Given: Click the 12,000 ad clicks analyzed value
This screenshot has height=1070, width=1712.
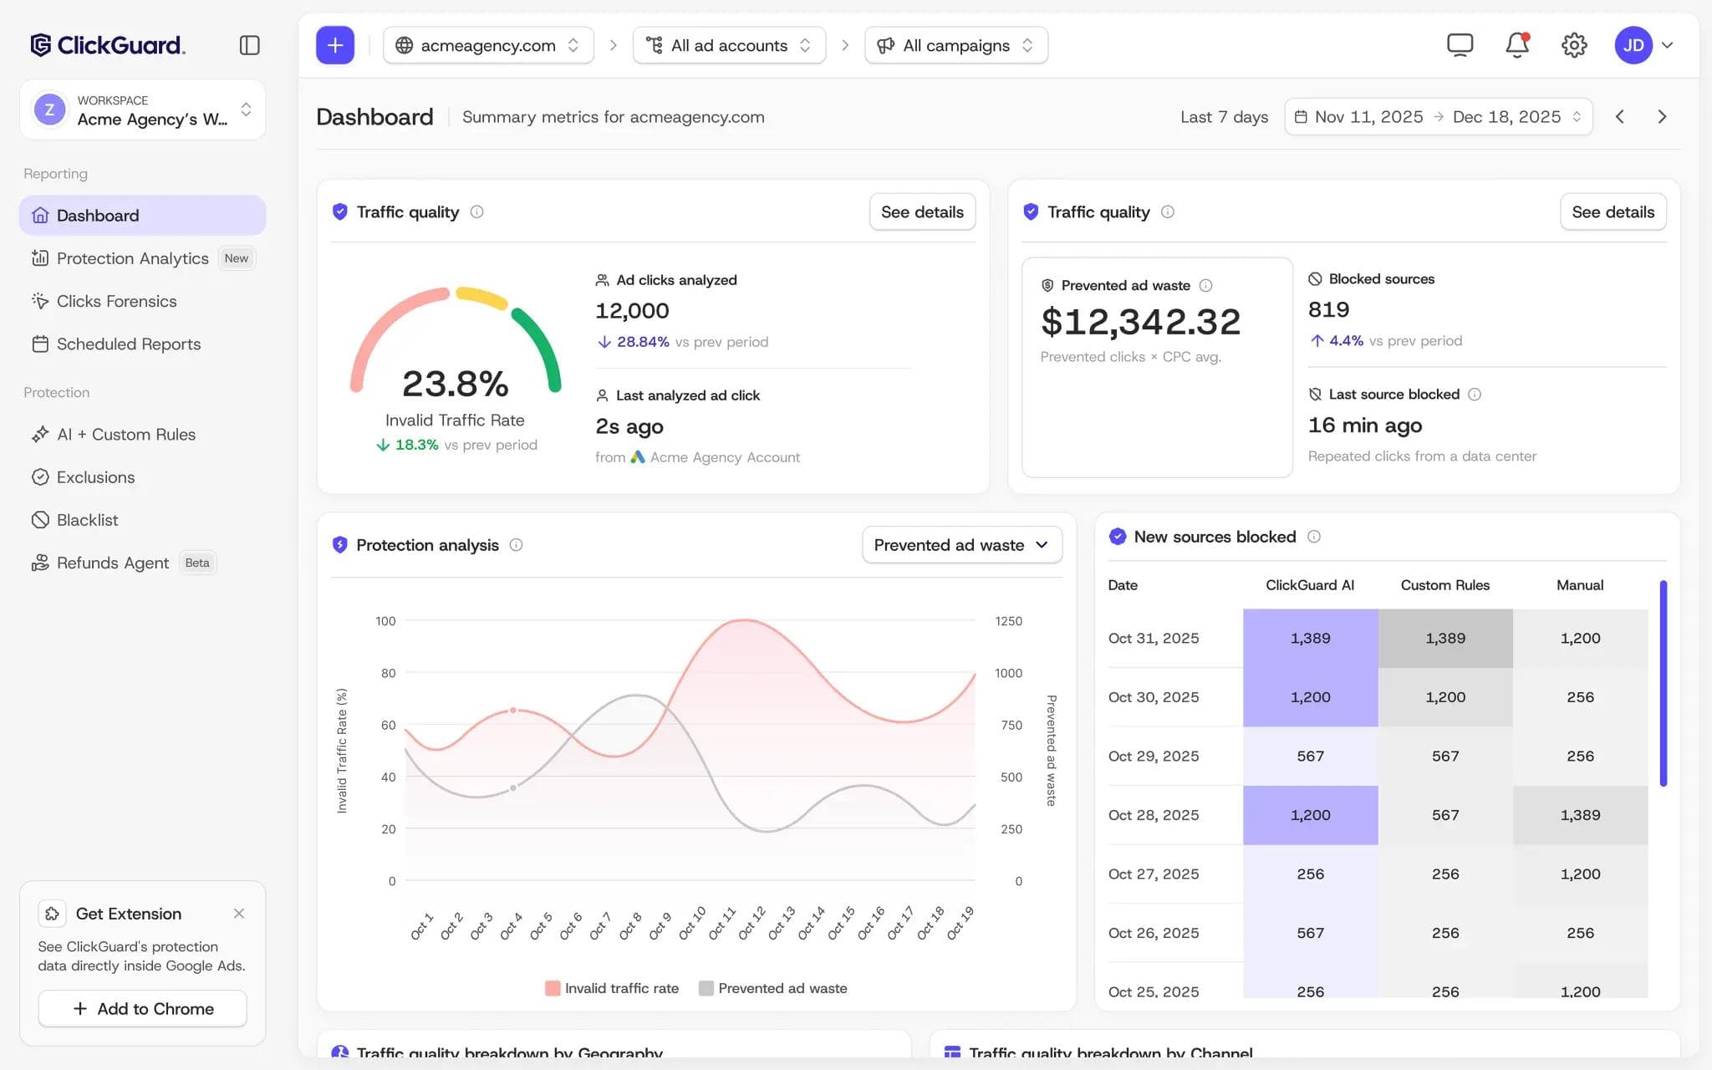Looking at the screenshot, I should point(632,311).
